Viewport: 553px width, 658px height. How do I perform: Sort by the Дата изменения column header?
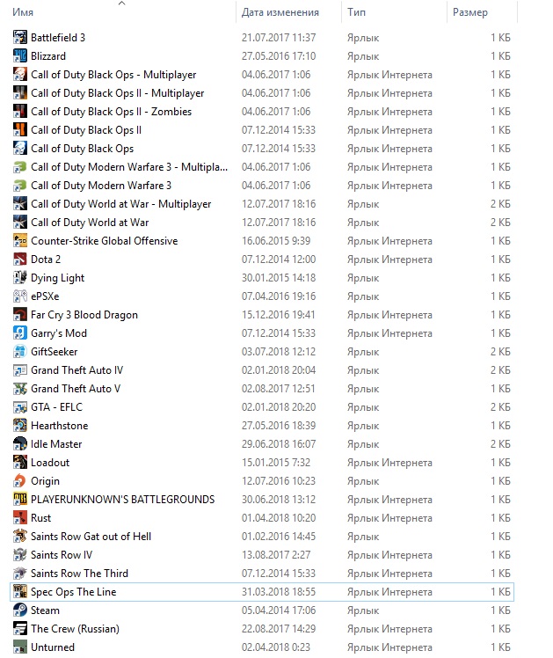280,12
